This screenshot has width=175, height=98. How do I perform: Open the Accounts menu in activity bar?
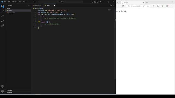(x=2, y=86)
